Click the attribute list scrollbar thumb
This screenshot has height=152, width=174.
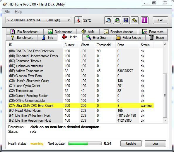(x=165, y=95)
